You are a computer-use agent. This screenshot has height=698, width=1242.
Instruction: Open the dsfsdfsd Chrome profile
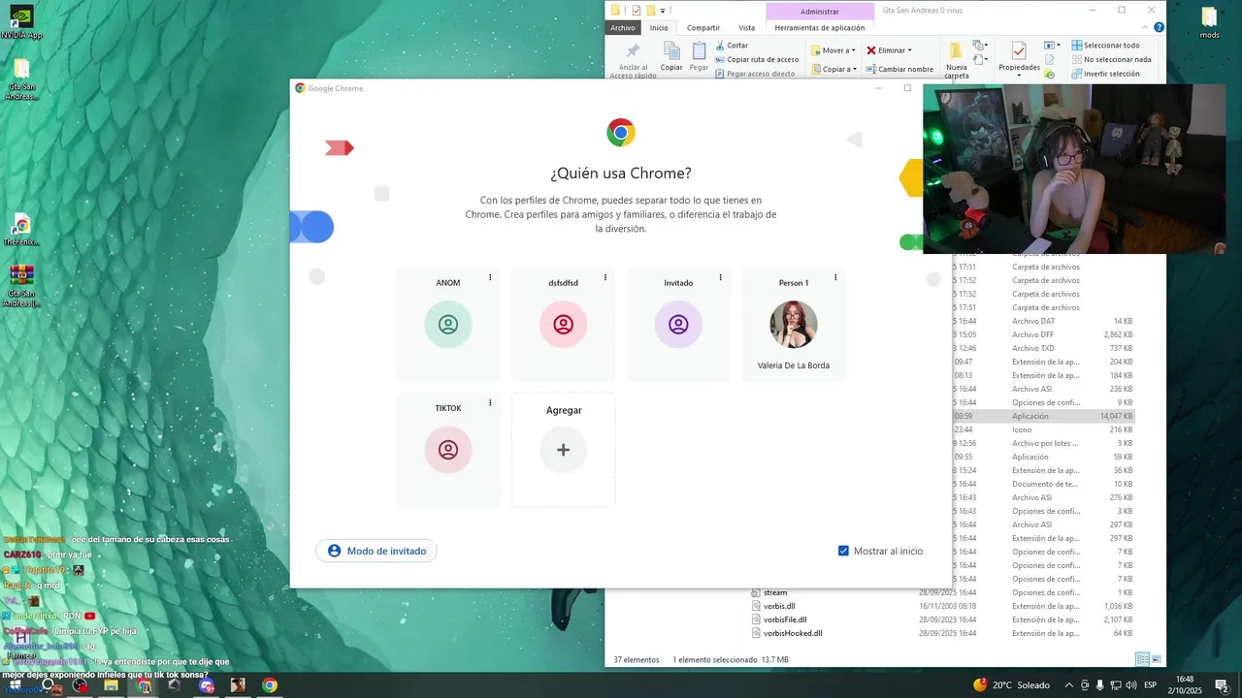click(x=563, y=325)
